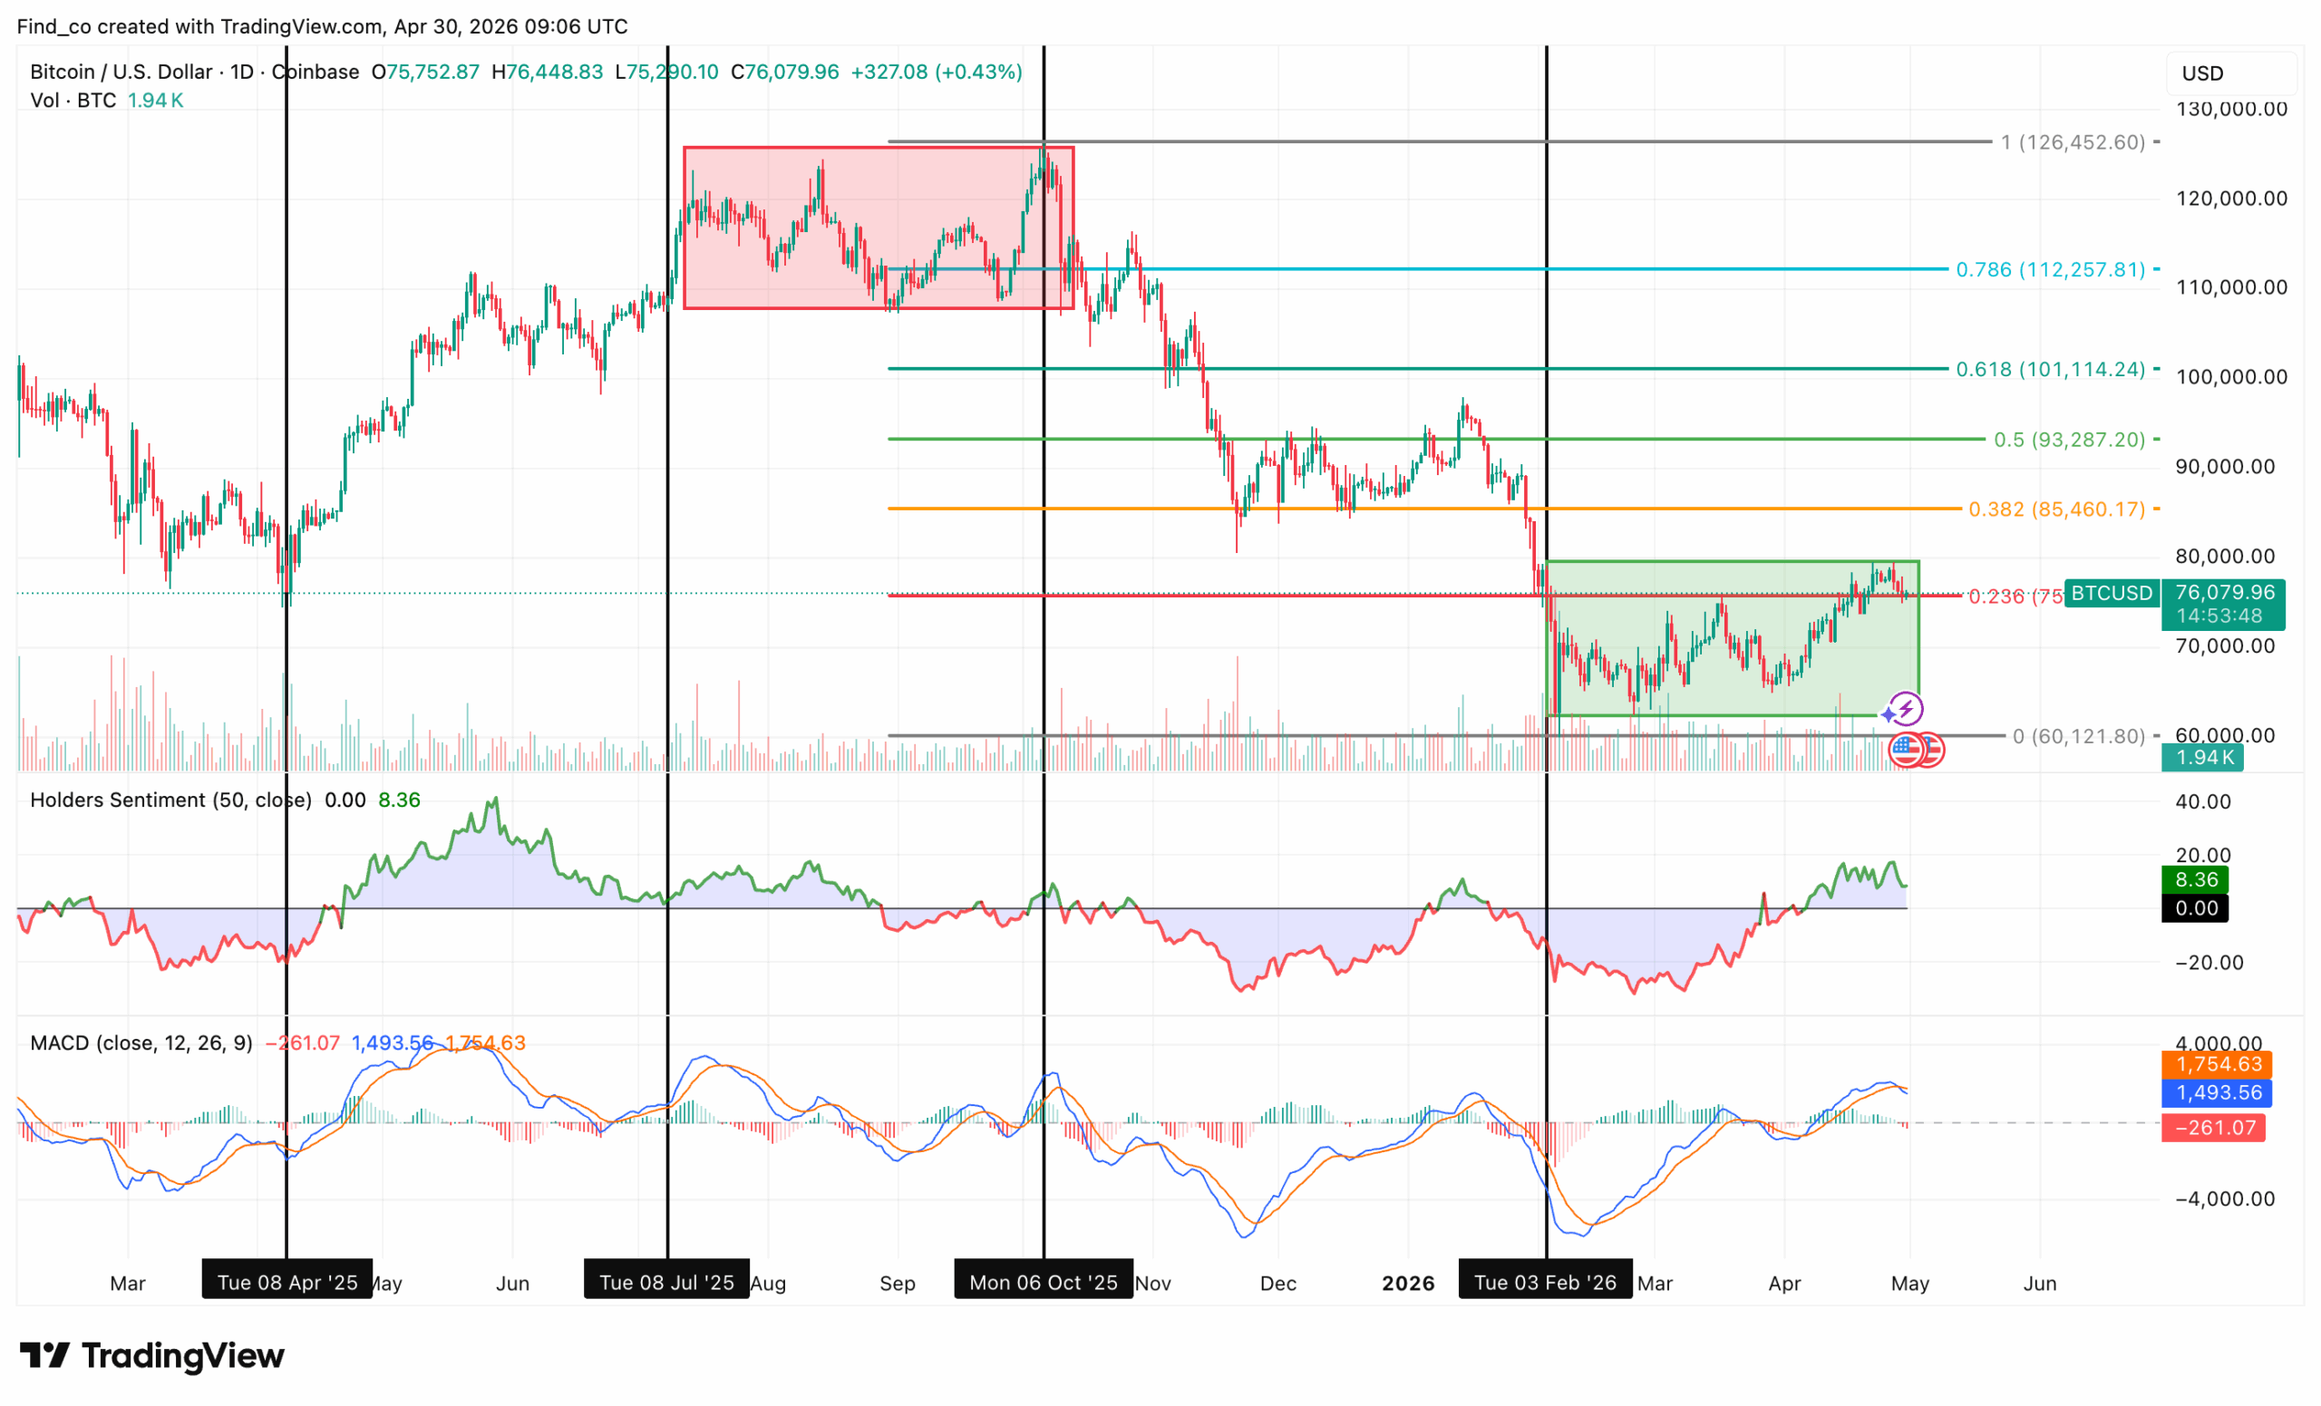Screen dimensions: 2321x1406
Task: Click the orange 1,754.63 tag on the scale
Action: (2218, 1064)
